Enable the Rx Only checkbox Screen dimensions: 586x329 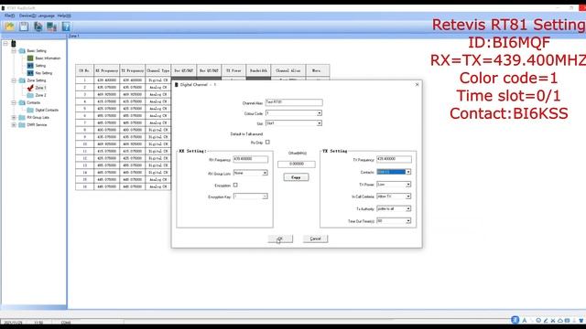[x=267, y=143]
